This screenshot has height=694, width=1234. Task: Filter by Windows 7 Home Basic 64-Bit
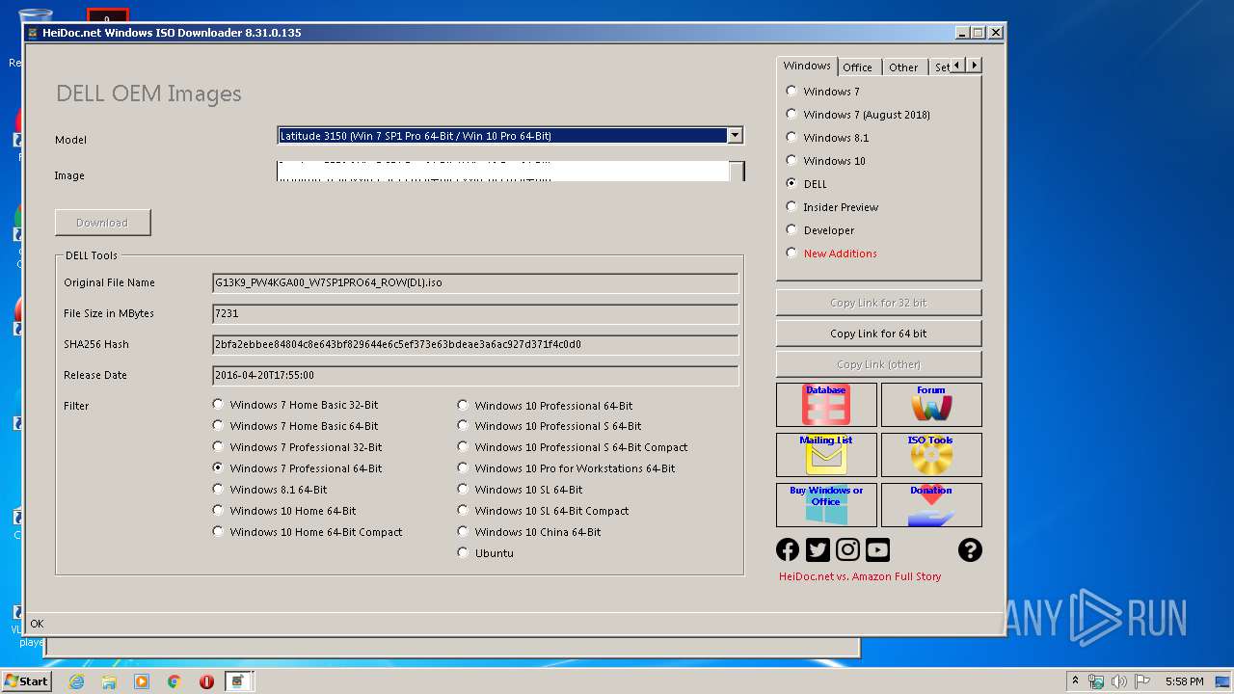(x=218, y=425)
